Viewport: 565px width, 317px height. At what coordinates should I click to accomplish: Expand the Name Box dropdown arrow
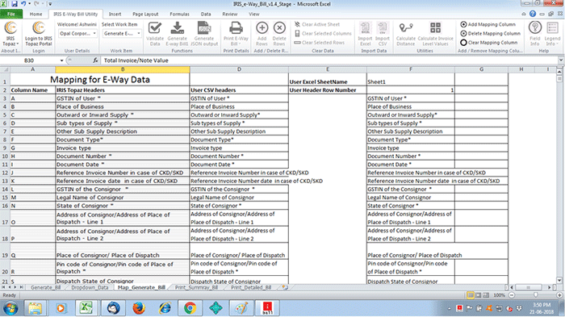(61, 60)
